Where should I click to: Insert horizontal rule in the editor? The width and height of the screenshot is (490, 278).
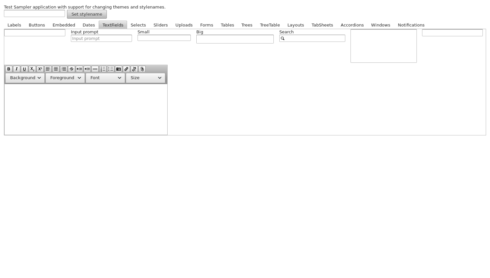pyautogui.click(x=95, y=69)
